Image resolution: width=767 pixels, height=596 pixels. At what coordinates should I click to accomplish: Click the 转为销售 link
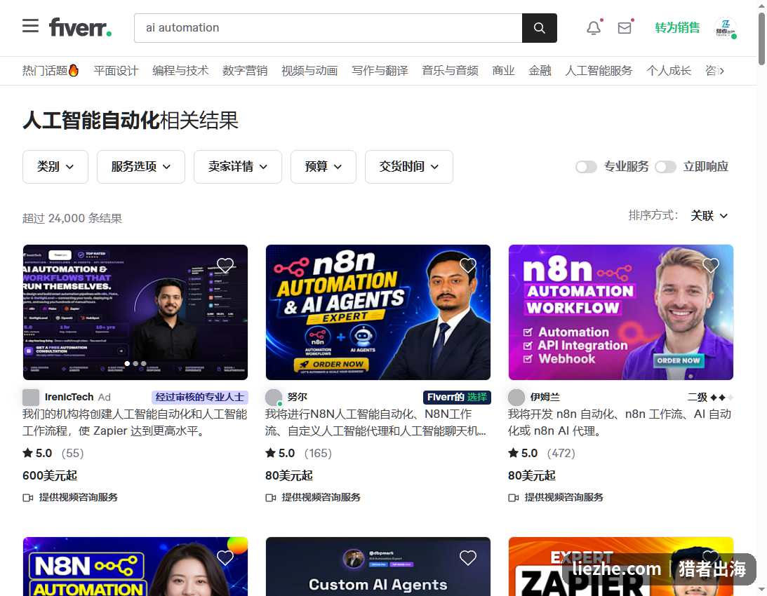[677, 28]
